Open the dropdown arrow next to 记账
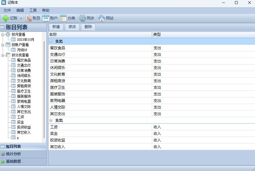This screenshot has width=255, height=171. [x=21, y=18]
